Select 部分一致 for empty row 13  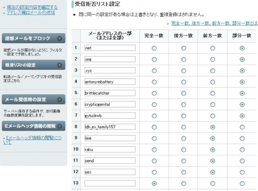[242, 183]
